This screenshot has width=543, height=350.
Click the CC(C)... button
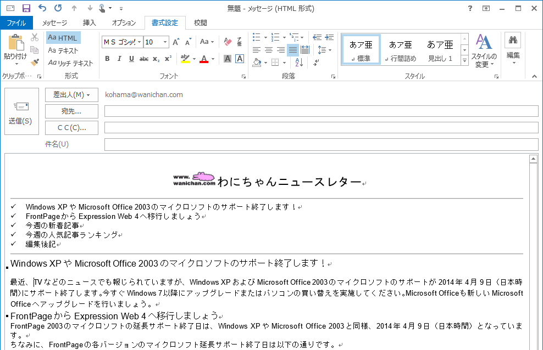(71, 128)
